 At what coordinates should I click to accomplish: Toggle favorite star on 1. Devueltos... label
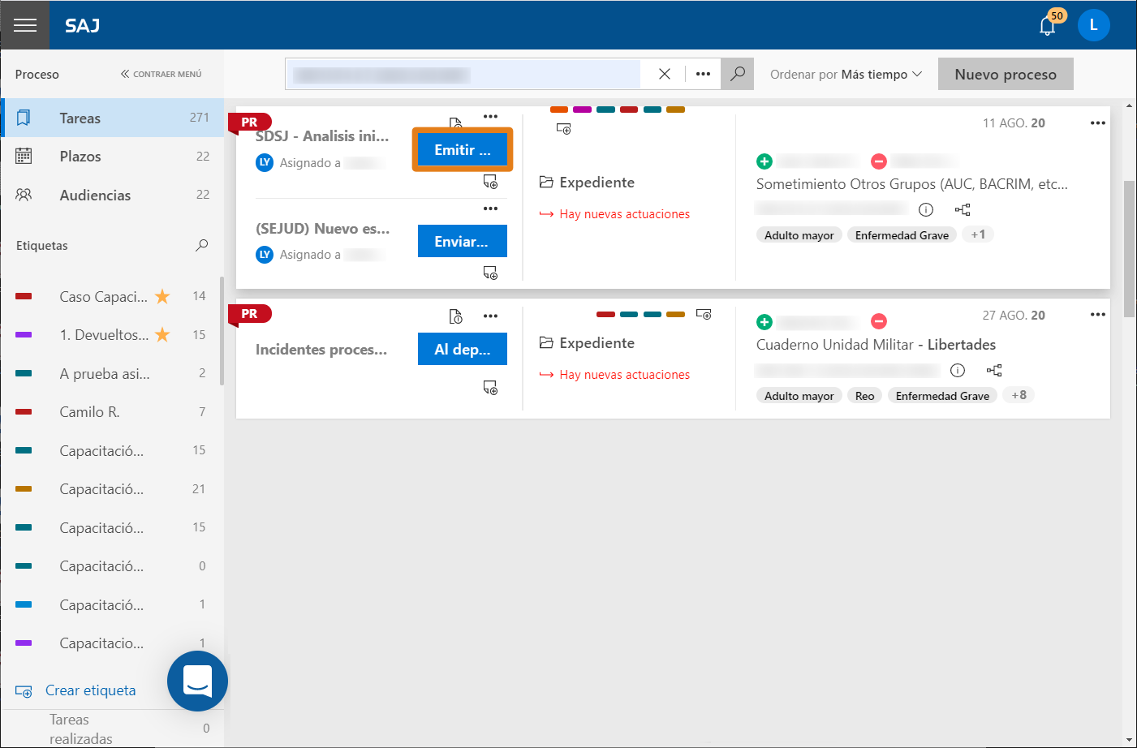point(162,334)
